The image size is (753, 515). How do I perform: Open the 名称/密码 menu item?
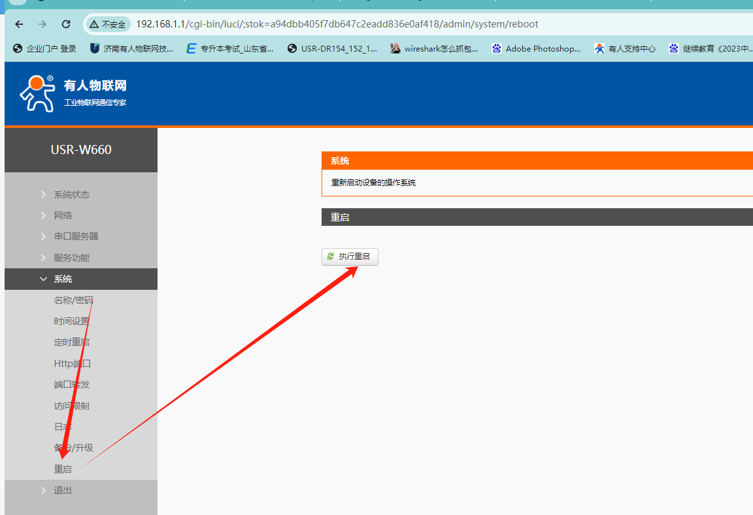click(73, 300)
